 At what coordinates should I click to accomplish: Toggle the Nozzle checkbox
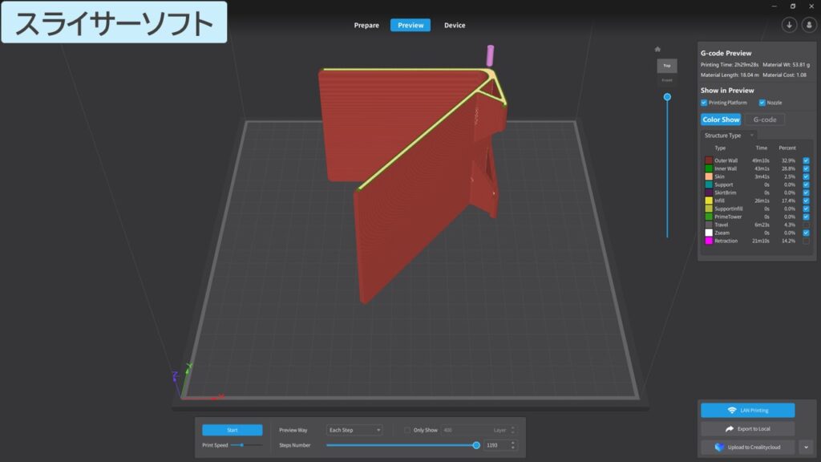click(x=762, y=103)
